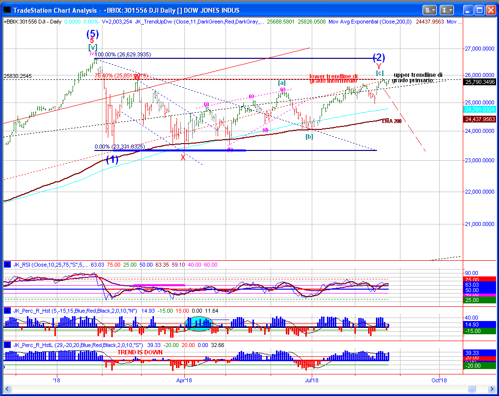
Task: Select the teal [b] wave label
Action: (x=309, y=137)
